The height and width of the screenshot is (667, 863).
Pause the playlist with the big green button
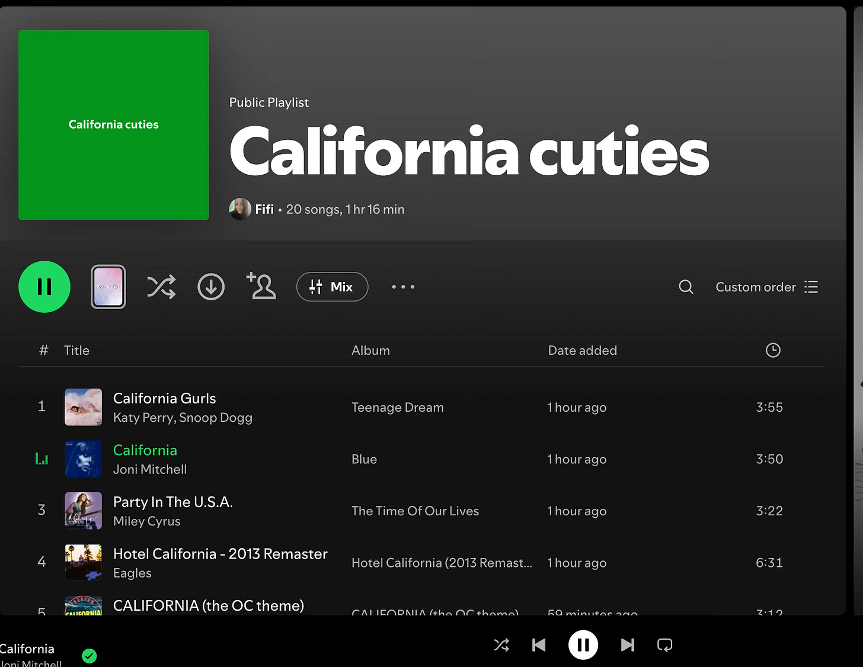coord(44,287)
